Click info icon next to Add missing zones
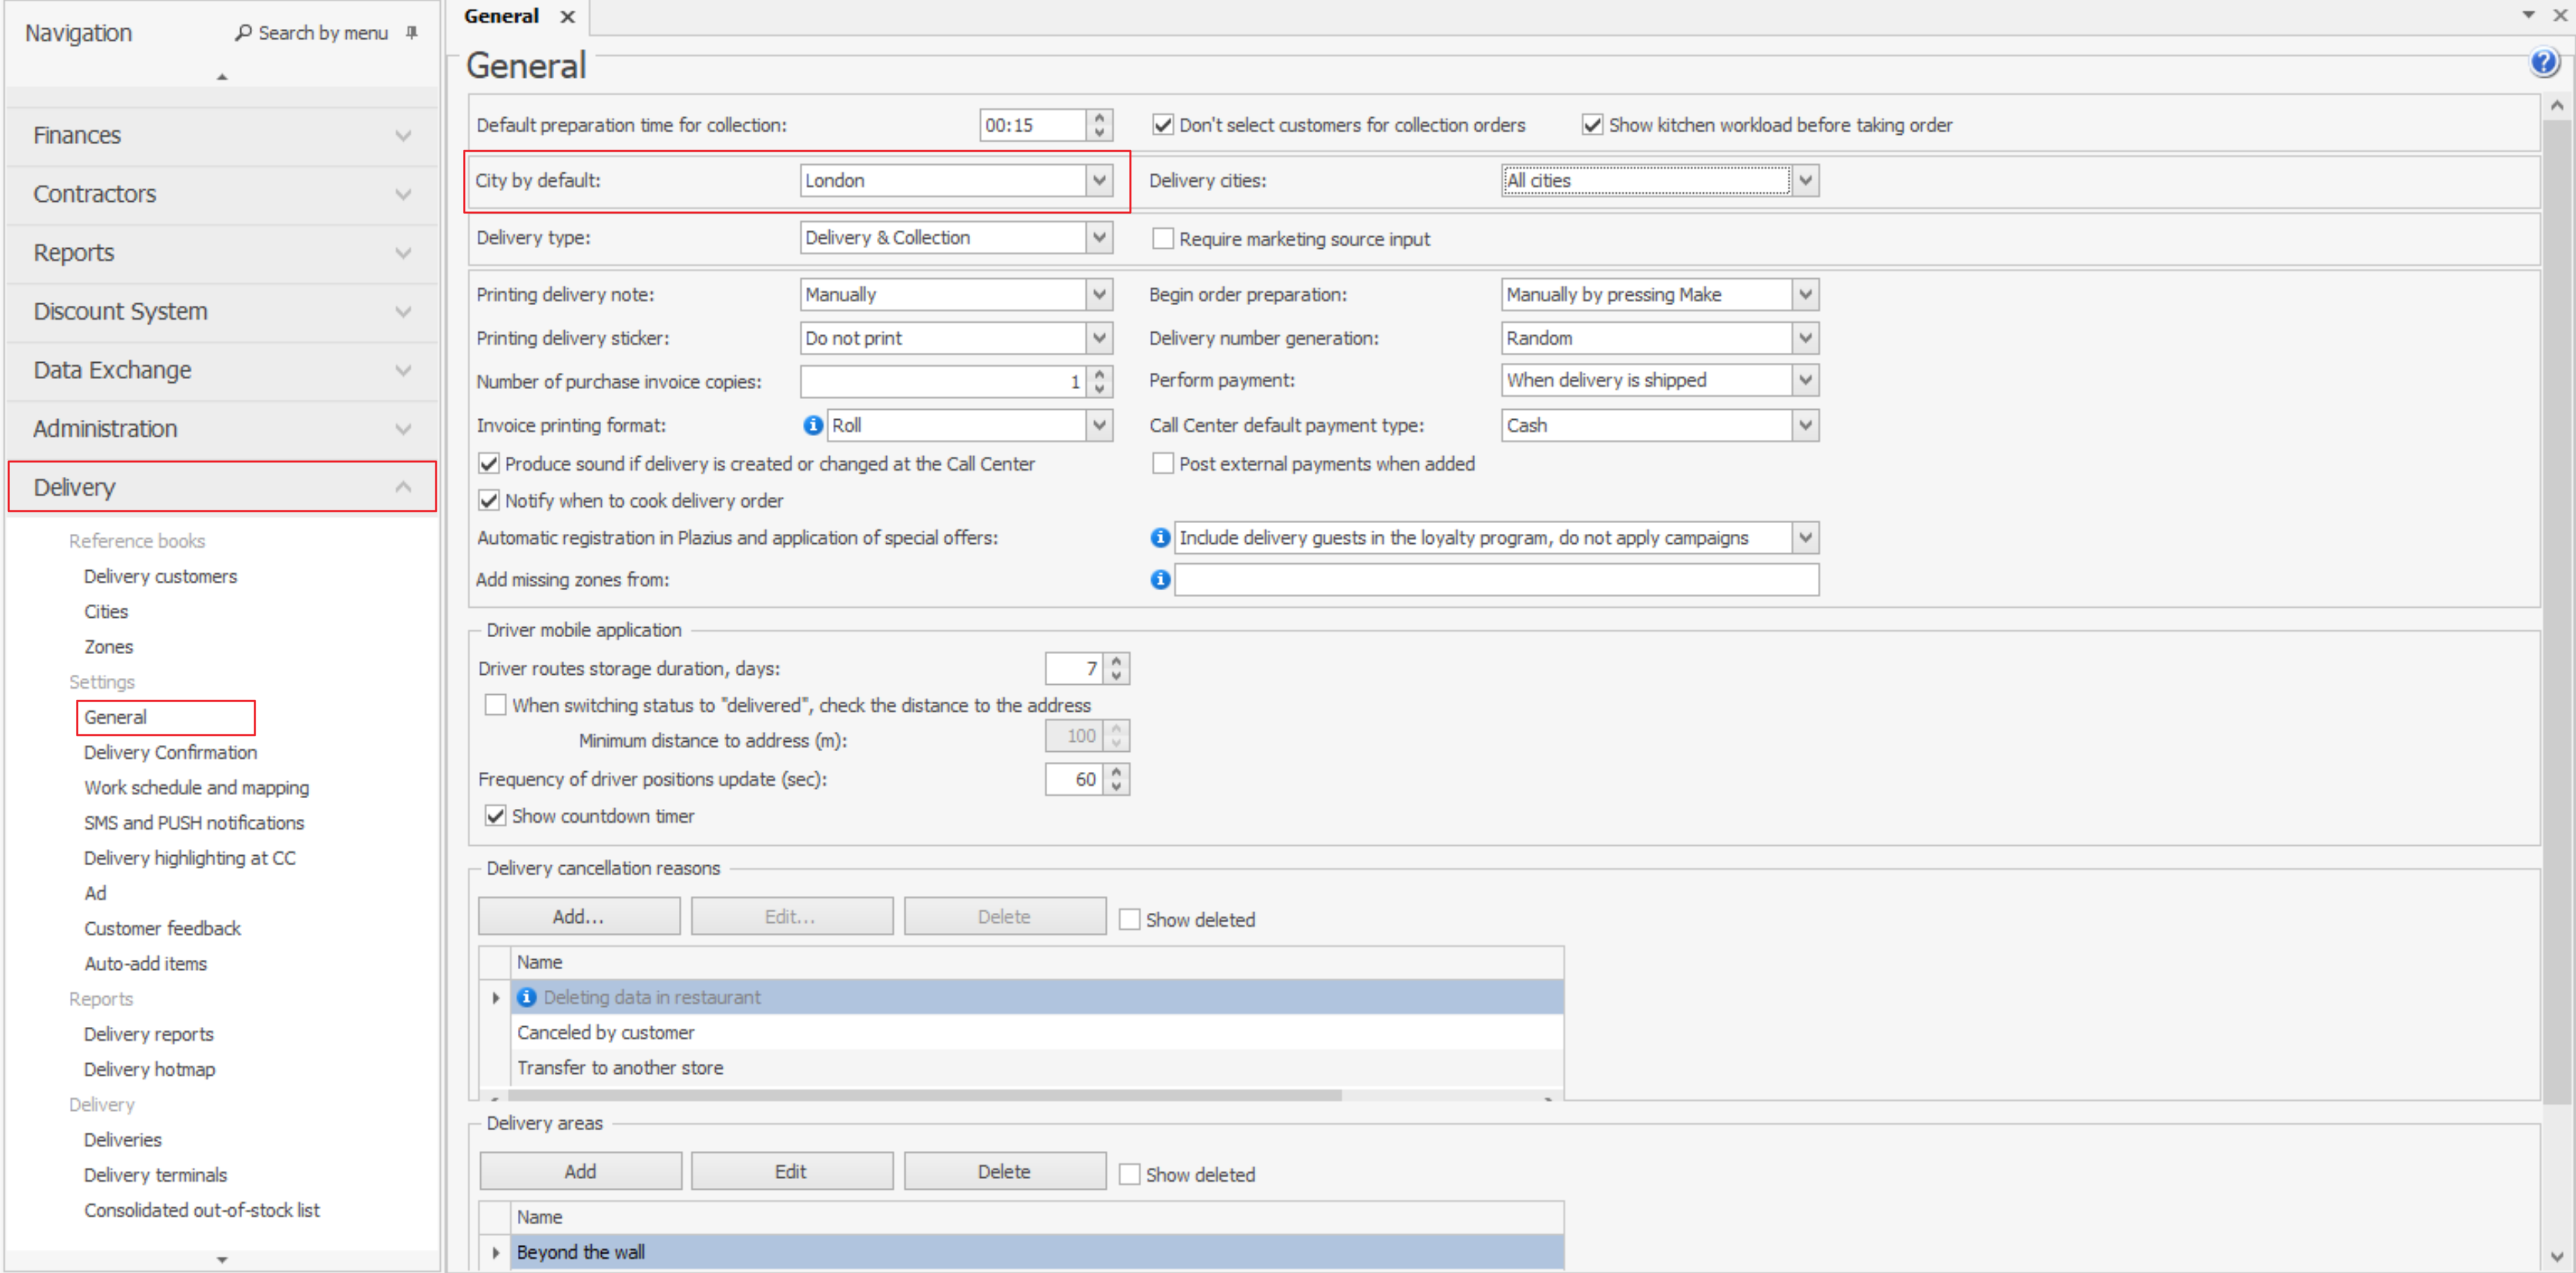This screenshot has height=1273, width=2576. click(x=1159, y=580)
